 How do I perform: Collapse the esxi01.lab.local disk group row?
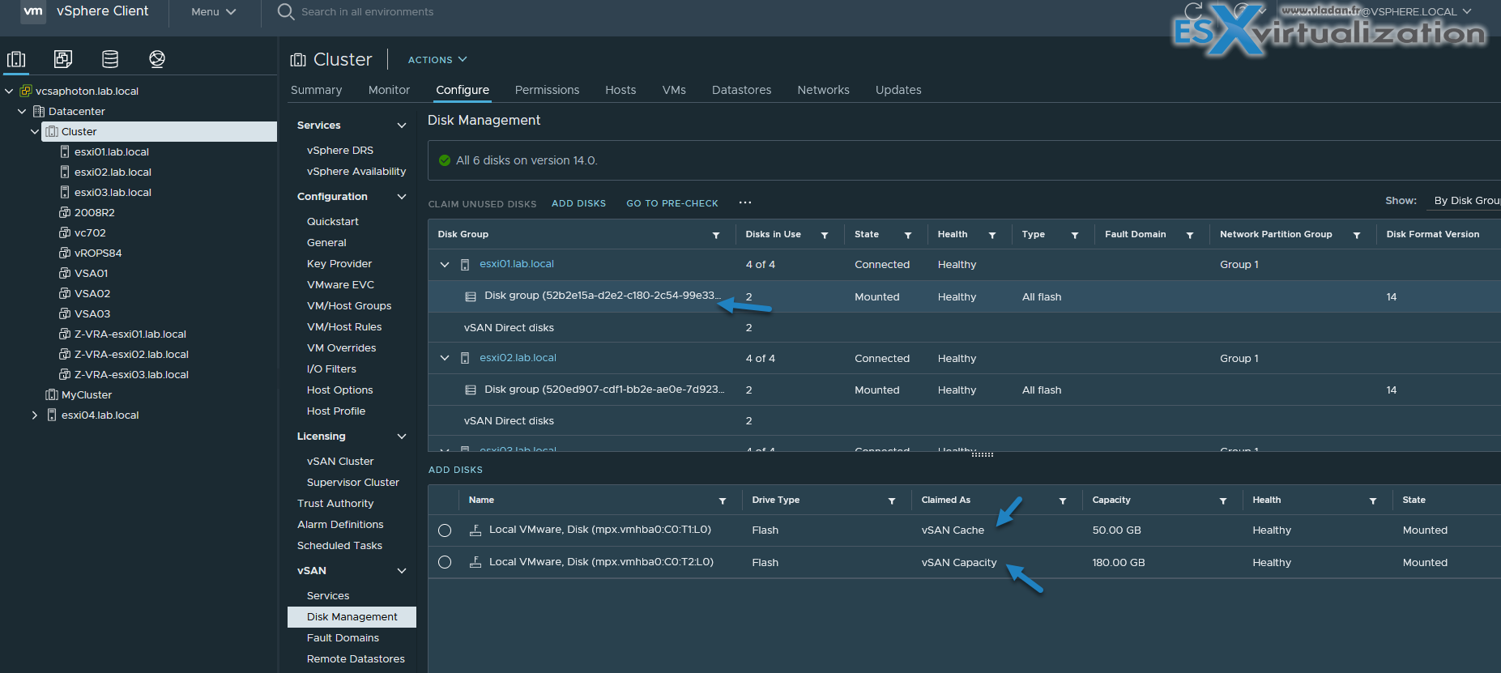(445, 265)
